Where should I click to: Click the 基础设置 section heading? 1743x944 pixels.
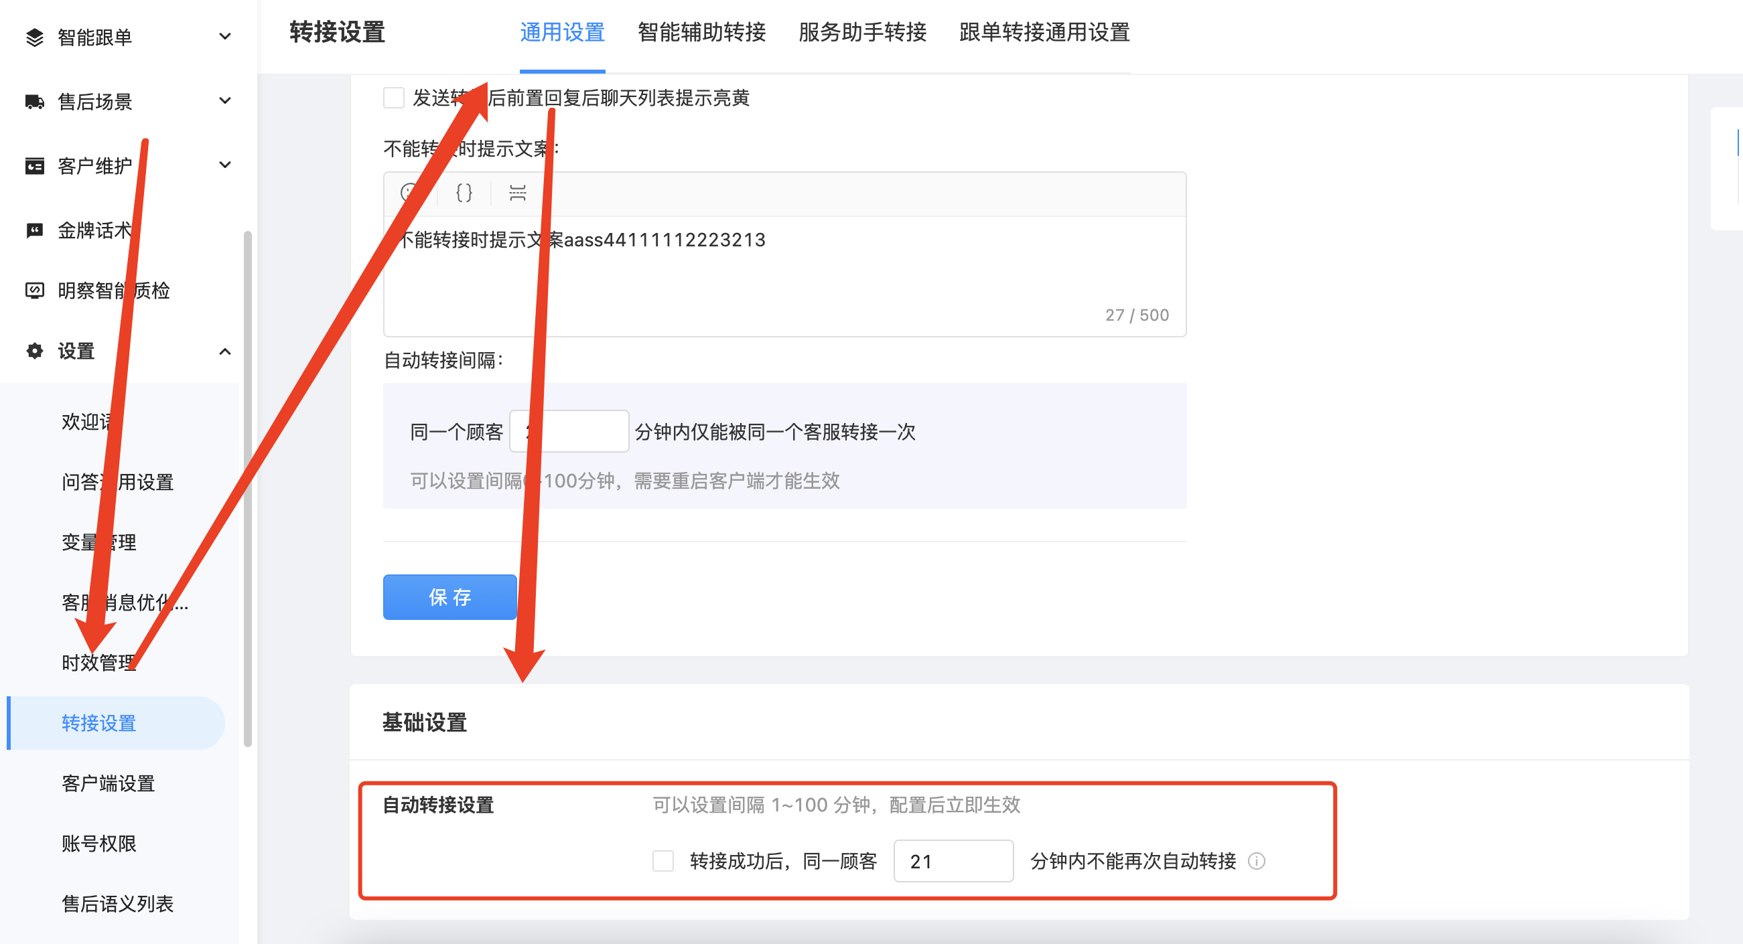[x=425, y=722]
